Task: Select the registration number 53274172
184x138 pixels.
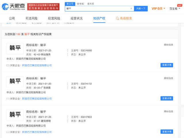Action: (x=86, y=84)
